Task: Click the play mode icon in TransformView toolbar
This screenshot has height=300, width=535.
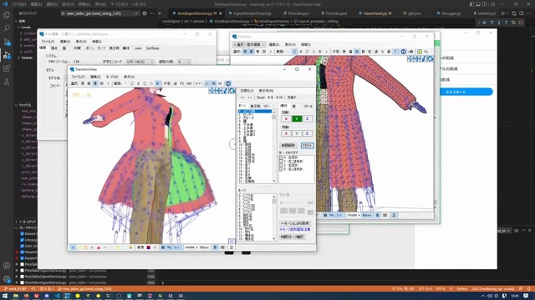Action: click(x=206, y=83)
